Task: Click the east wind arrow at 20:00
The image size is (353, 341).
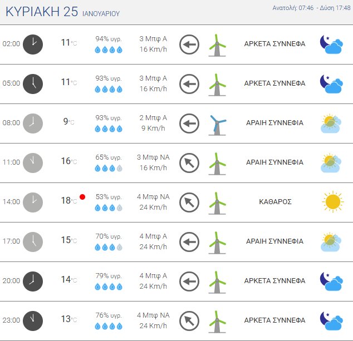Action: tap(189, 281)
